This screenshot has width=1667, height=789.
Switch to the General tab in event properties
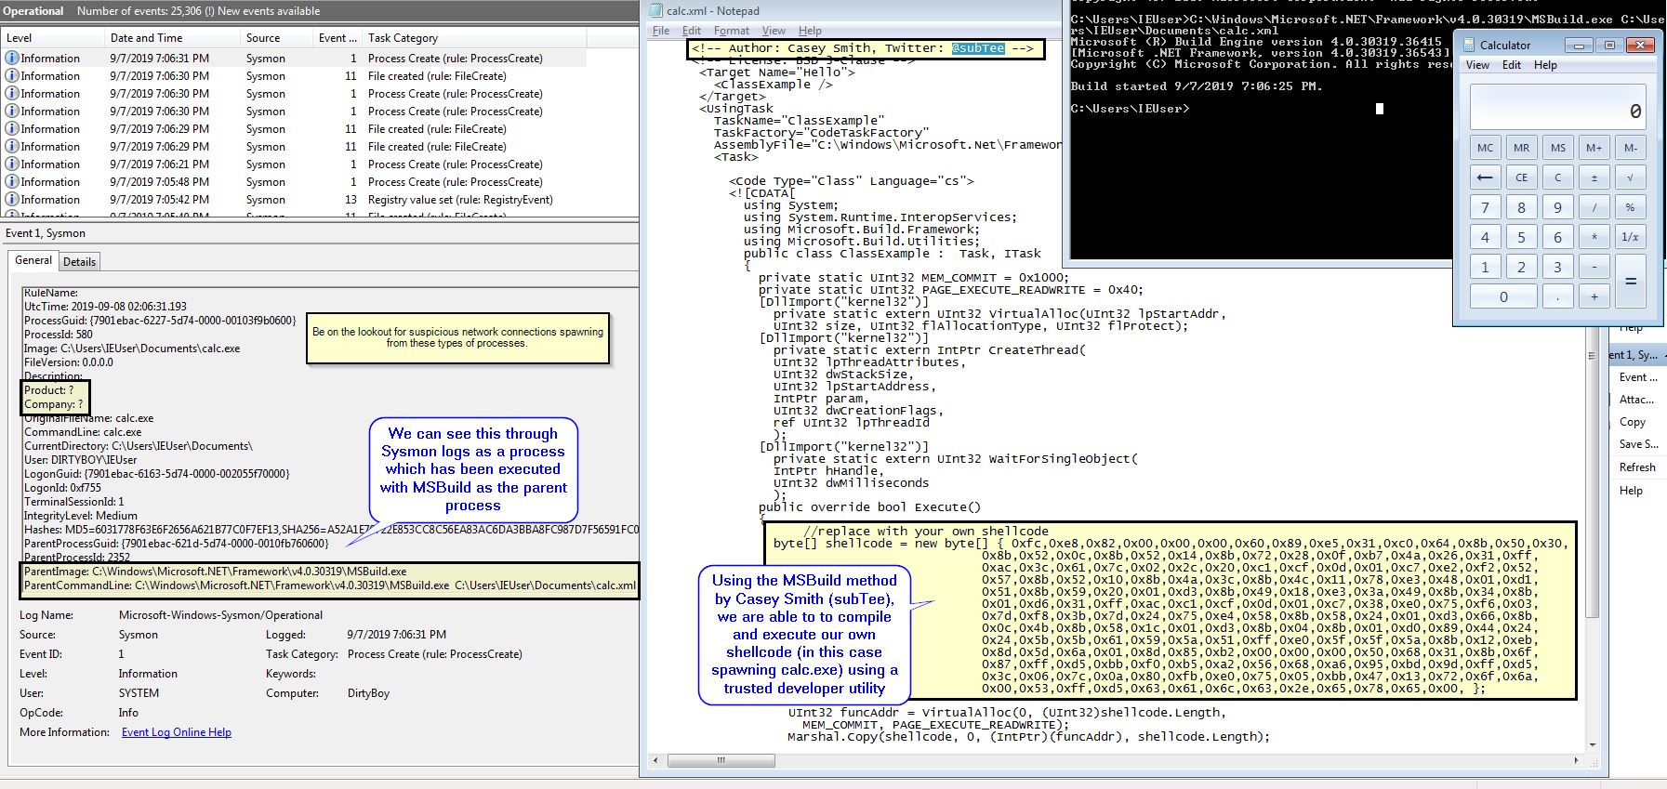pos(33,260)
